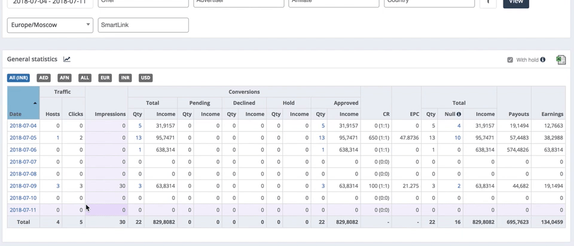Toggle the With hold checkbox
This screenshot has width=574, height=246.
[x=510, y=60]
